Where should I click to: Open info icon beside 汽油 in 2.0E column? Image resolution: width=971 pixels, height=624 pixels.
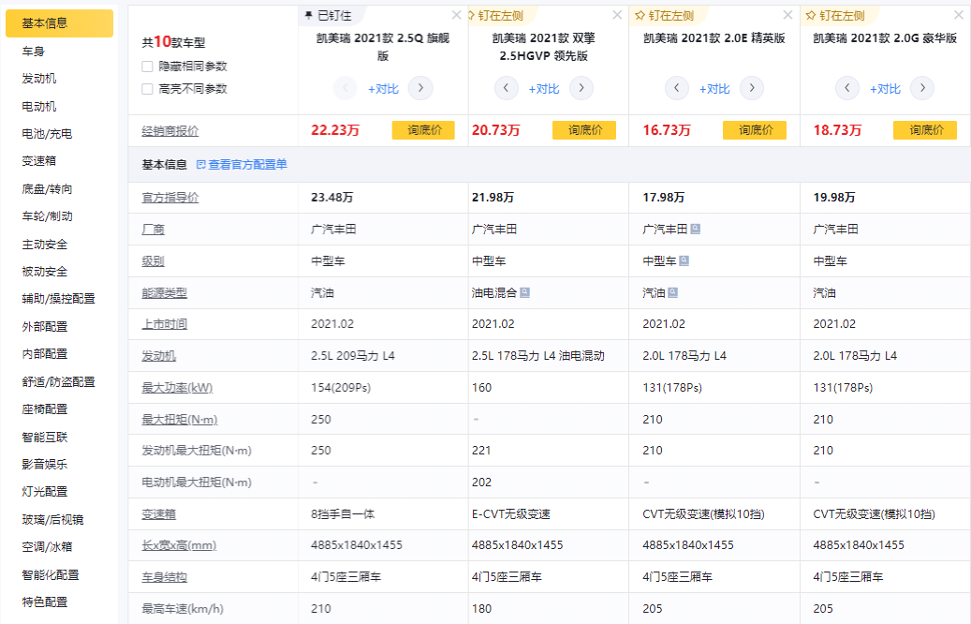click(x=673, y=292)
